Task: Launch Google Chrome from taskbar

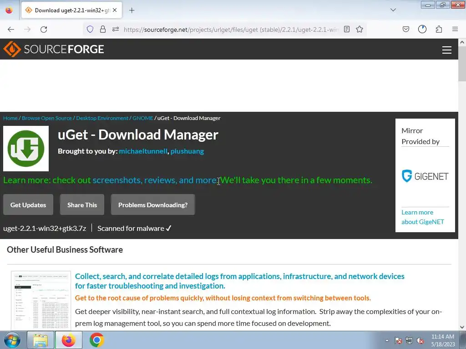Action: pyautogui.click(x=96, y=340)
